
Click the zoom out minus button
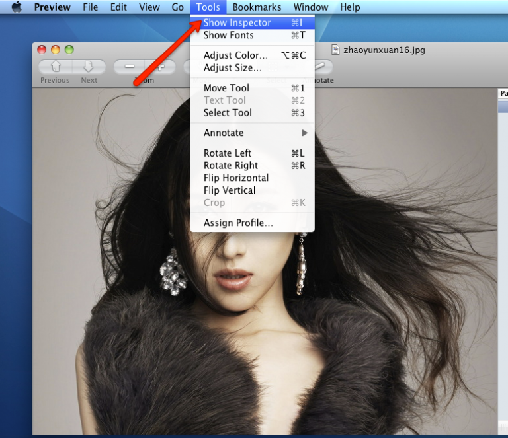[130, 67]
